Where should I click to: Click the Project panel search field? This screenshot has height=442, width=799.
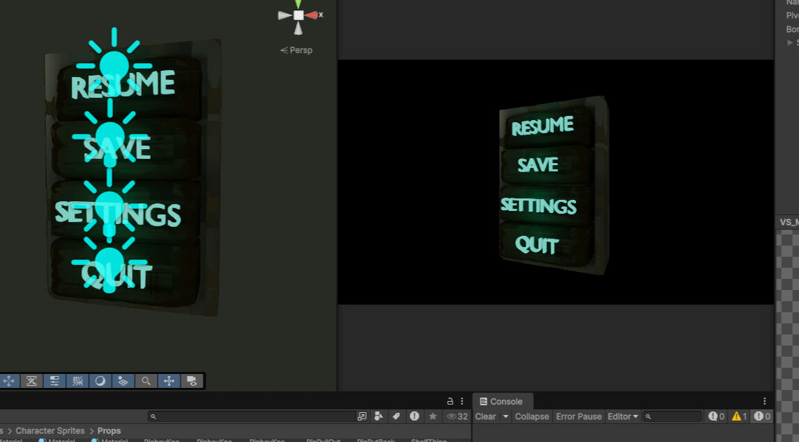point(251,416)
